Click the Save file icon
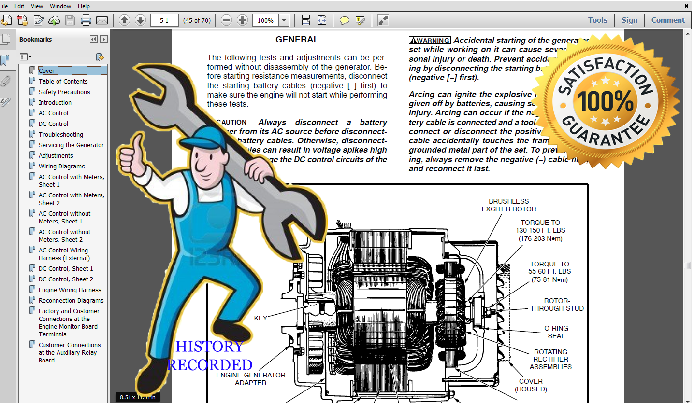This screenshot has height=404, width=694. click(71, 20)
